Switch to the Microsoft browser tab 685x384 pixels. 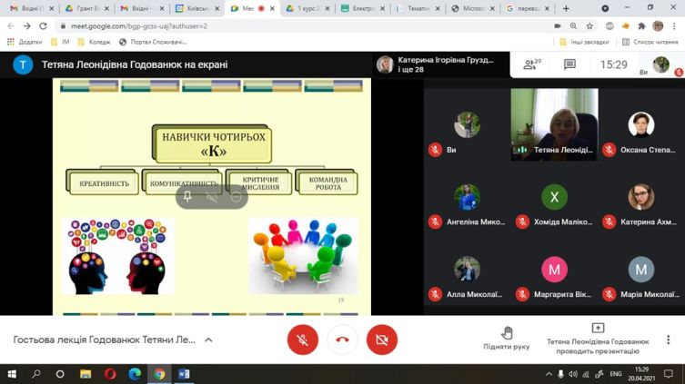(473, 8)
